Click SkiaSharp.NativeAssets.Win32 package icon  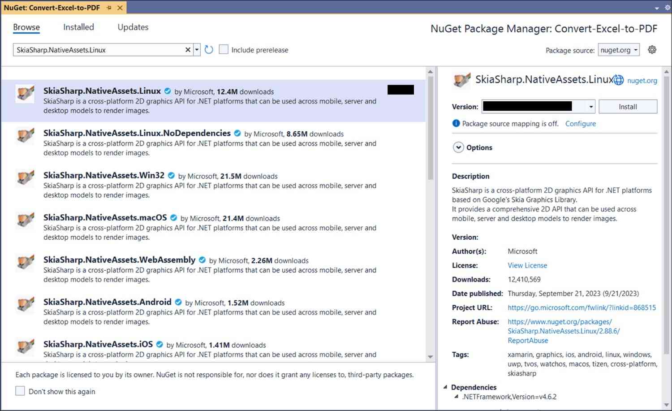pyautogui.click(x=25, y=178)
